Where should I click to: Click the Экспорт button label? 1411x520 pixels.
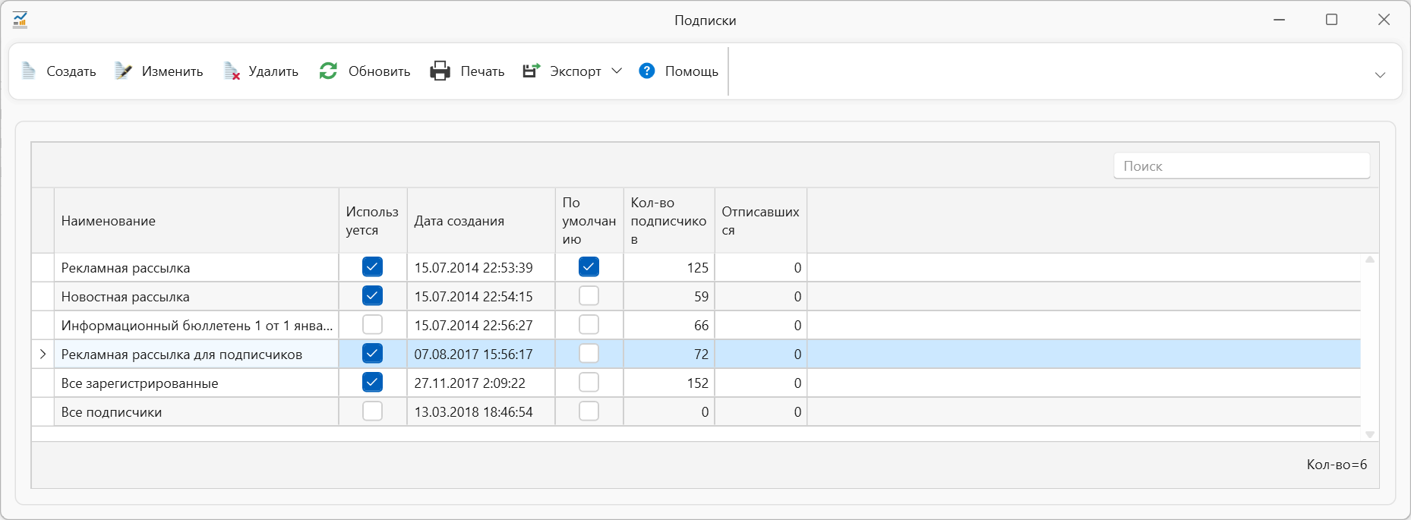coord(575,71)
